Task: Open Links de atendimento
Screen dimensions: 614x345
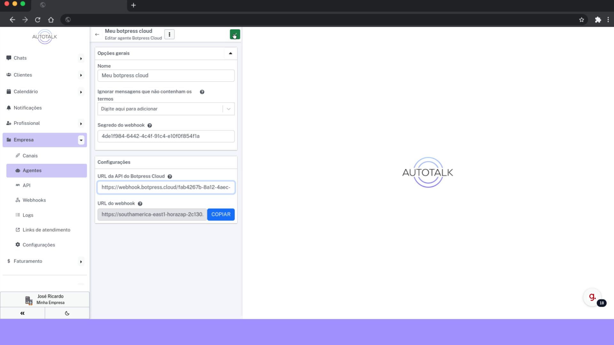Action: [46, 230]
